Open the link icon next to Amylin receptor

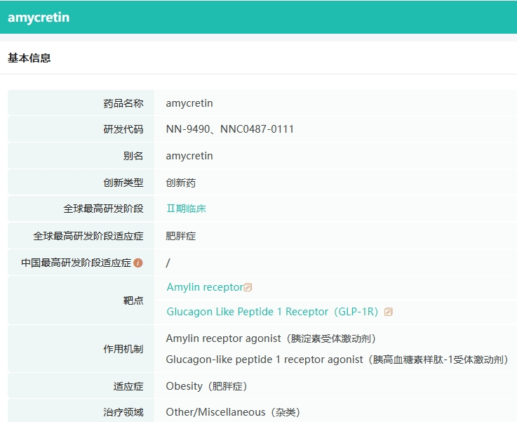[x=248, y=287]
